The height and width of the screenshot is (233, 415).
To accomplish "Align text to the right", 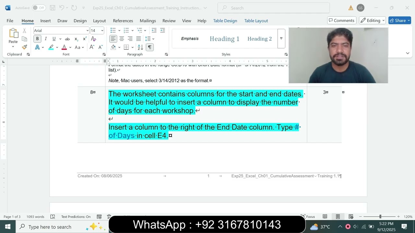I will coord(130,39).
